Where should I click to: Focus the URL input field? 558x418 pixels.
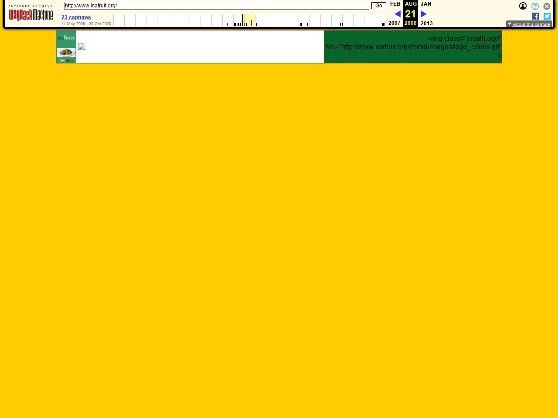216,6
